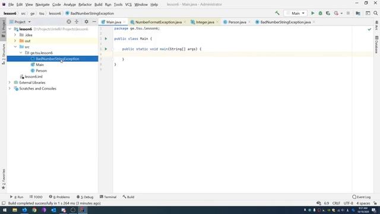Open the Run tool window button
380x214 pixels.
(x=17, y=197)
